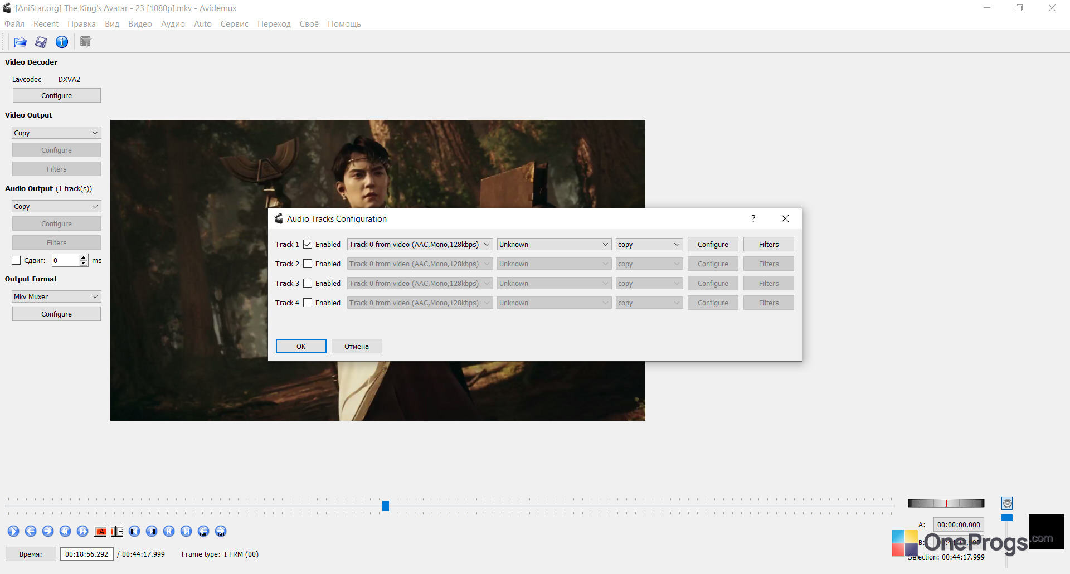This screenshot has width=1070, height=574.
Task: Start playback with the Play button
Action: coord(13,531)
